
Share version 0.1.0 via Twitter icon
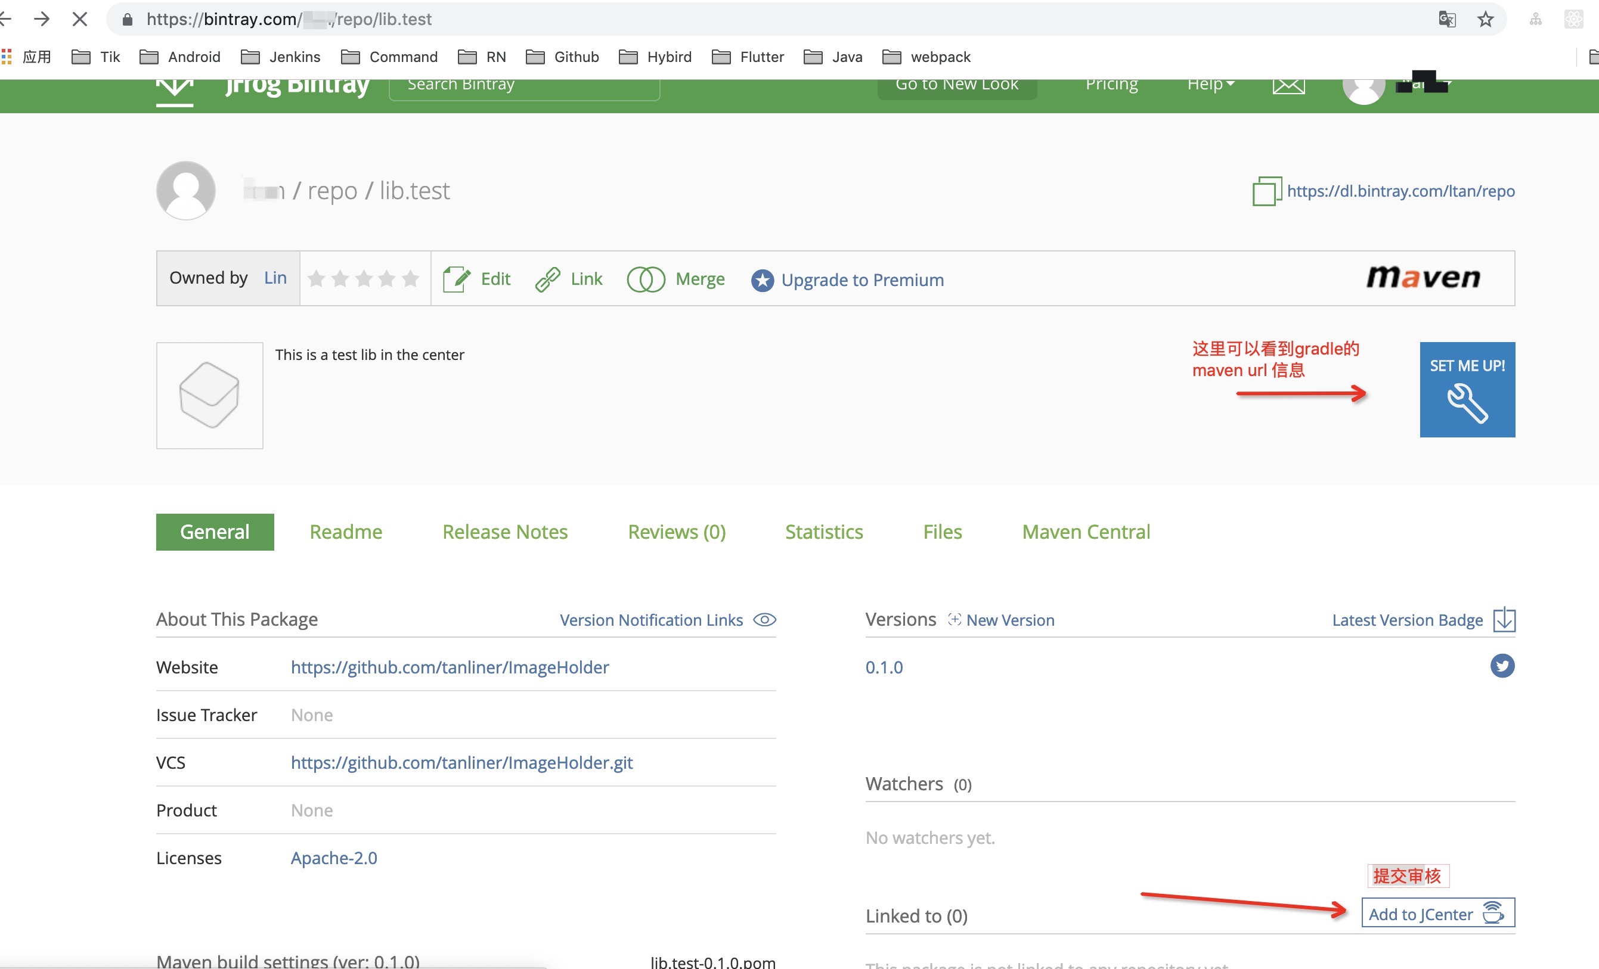[x=1502, y=666]
